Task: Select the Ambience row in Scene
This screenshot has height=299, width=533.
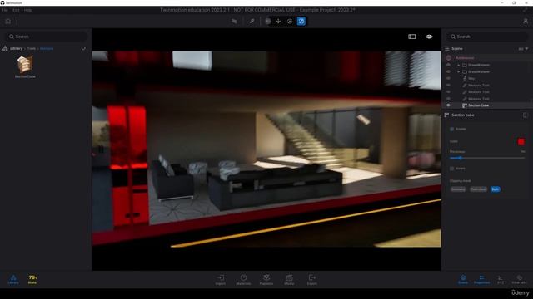Action: click(465, 58)
